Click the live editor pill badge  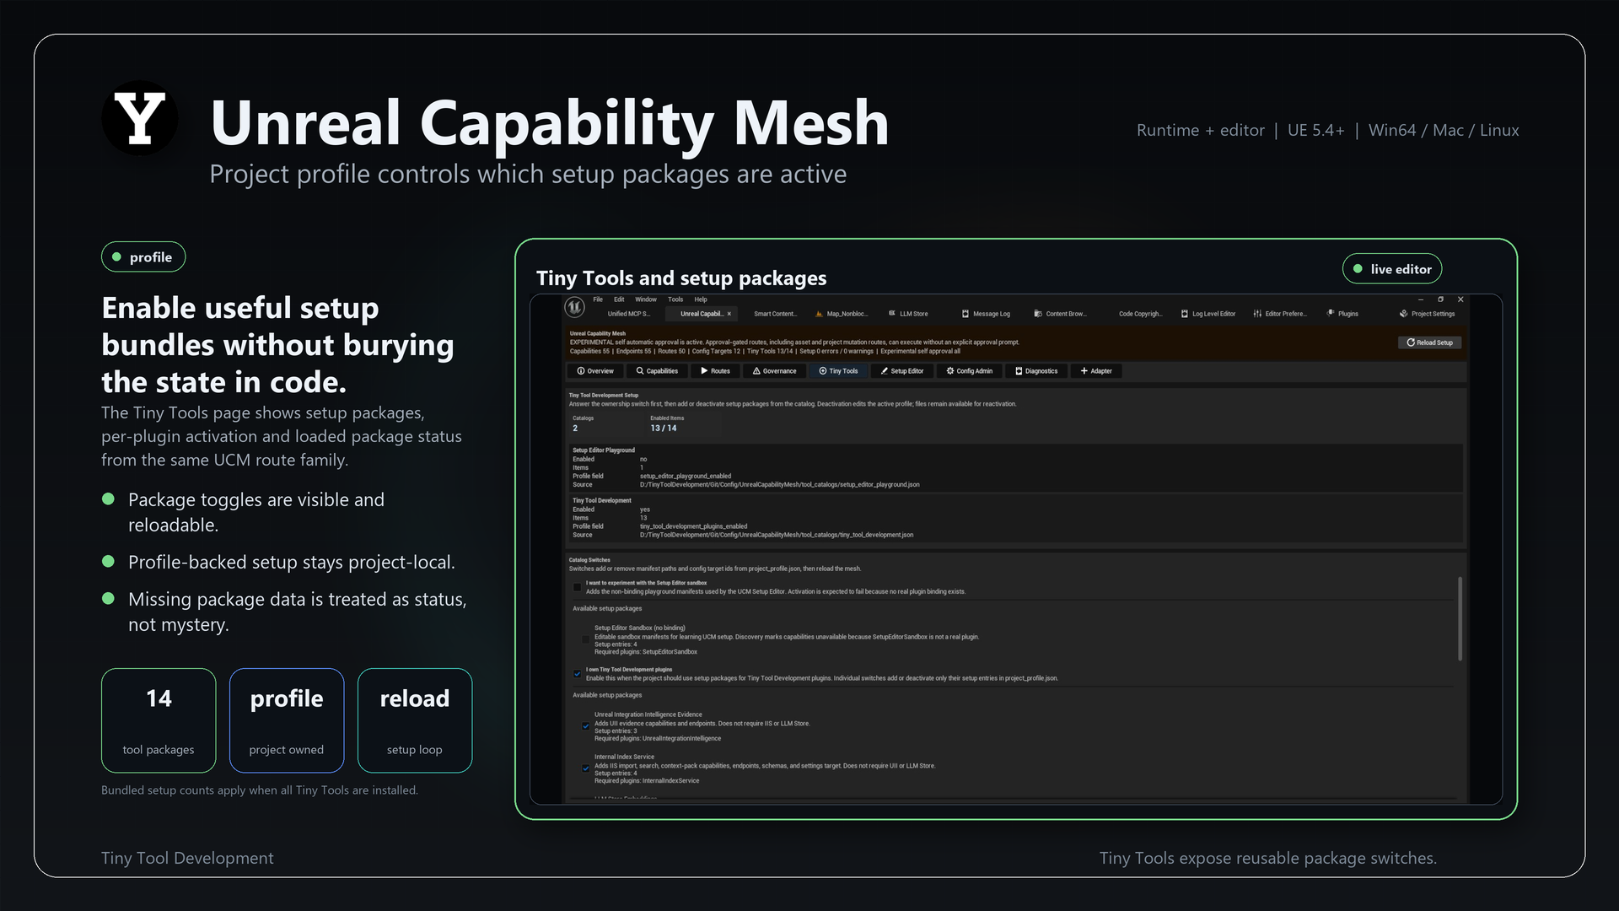tap(1392, 269)
